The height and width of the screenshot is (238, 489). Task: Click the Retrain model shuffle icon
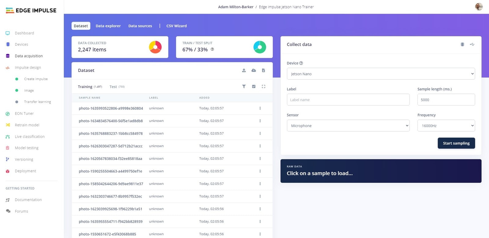point(8,125)
